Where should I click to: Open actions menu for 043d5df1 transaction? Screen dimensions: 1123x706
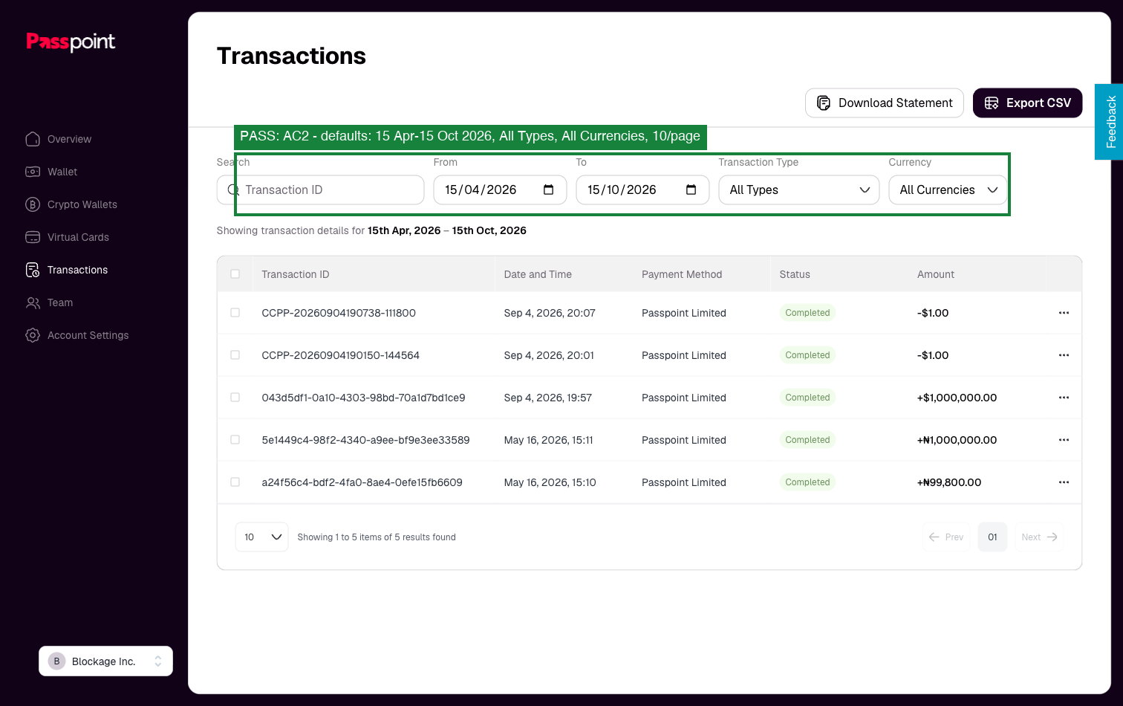point(1064,398)
